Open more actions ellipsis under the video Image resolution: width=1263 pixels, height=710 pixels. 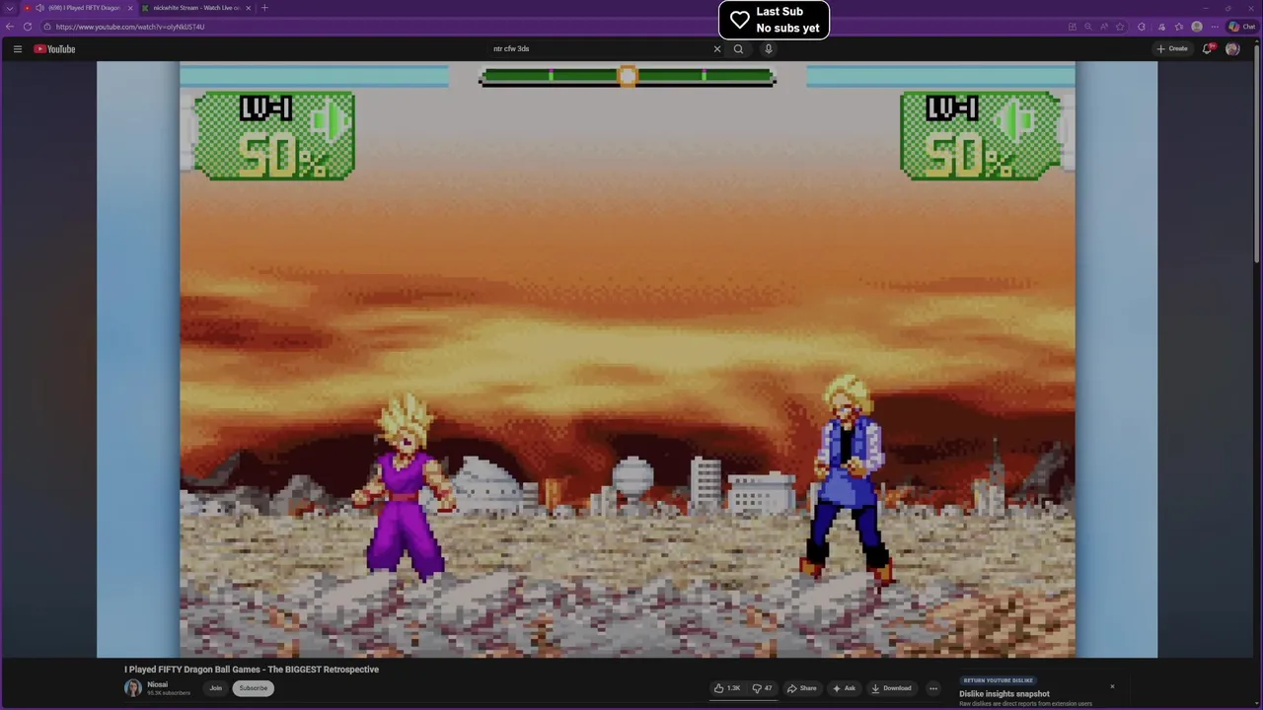pyautogui.click(x=932, y=688)
